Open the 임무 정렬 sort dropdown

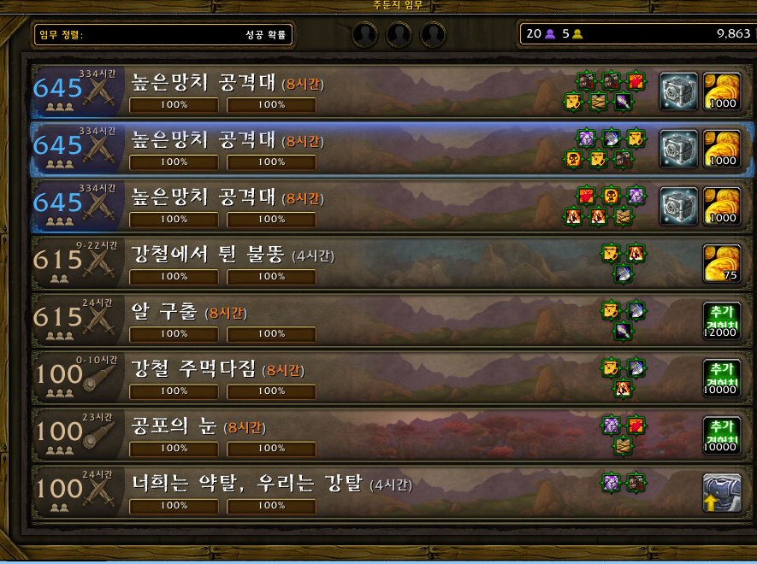click(163, 35)
